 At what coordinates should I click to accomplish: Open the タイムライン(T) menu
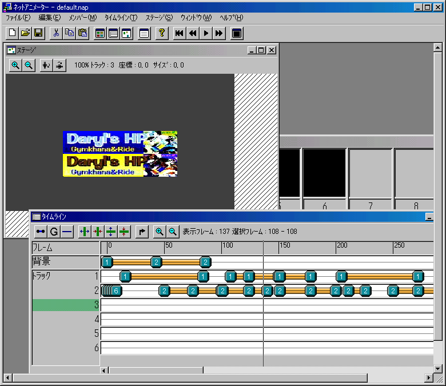click(x=121, y=18)
